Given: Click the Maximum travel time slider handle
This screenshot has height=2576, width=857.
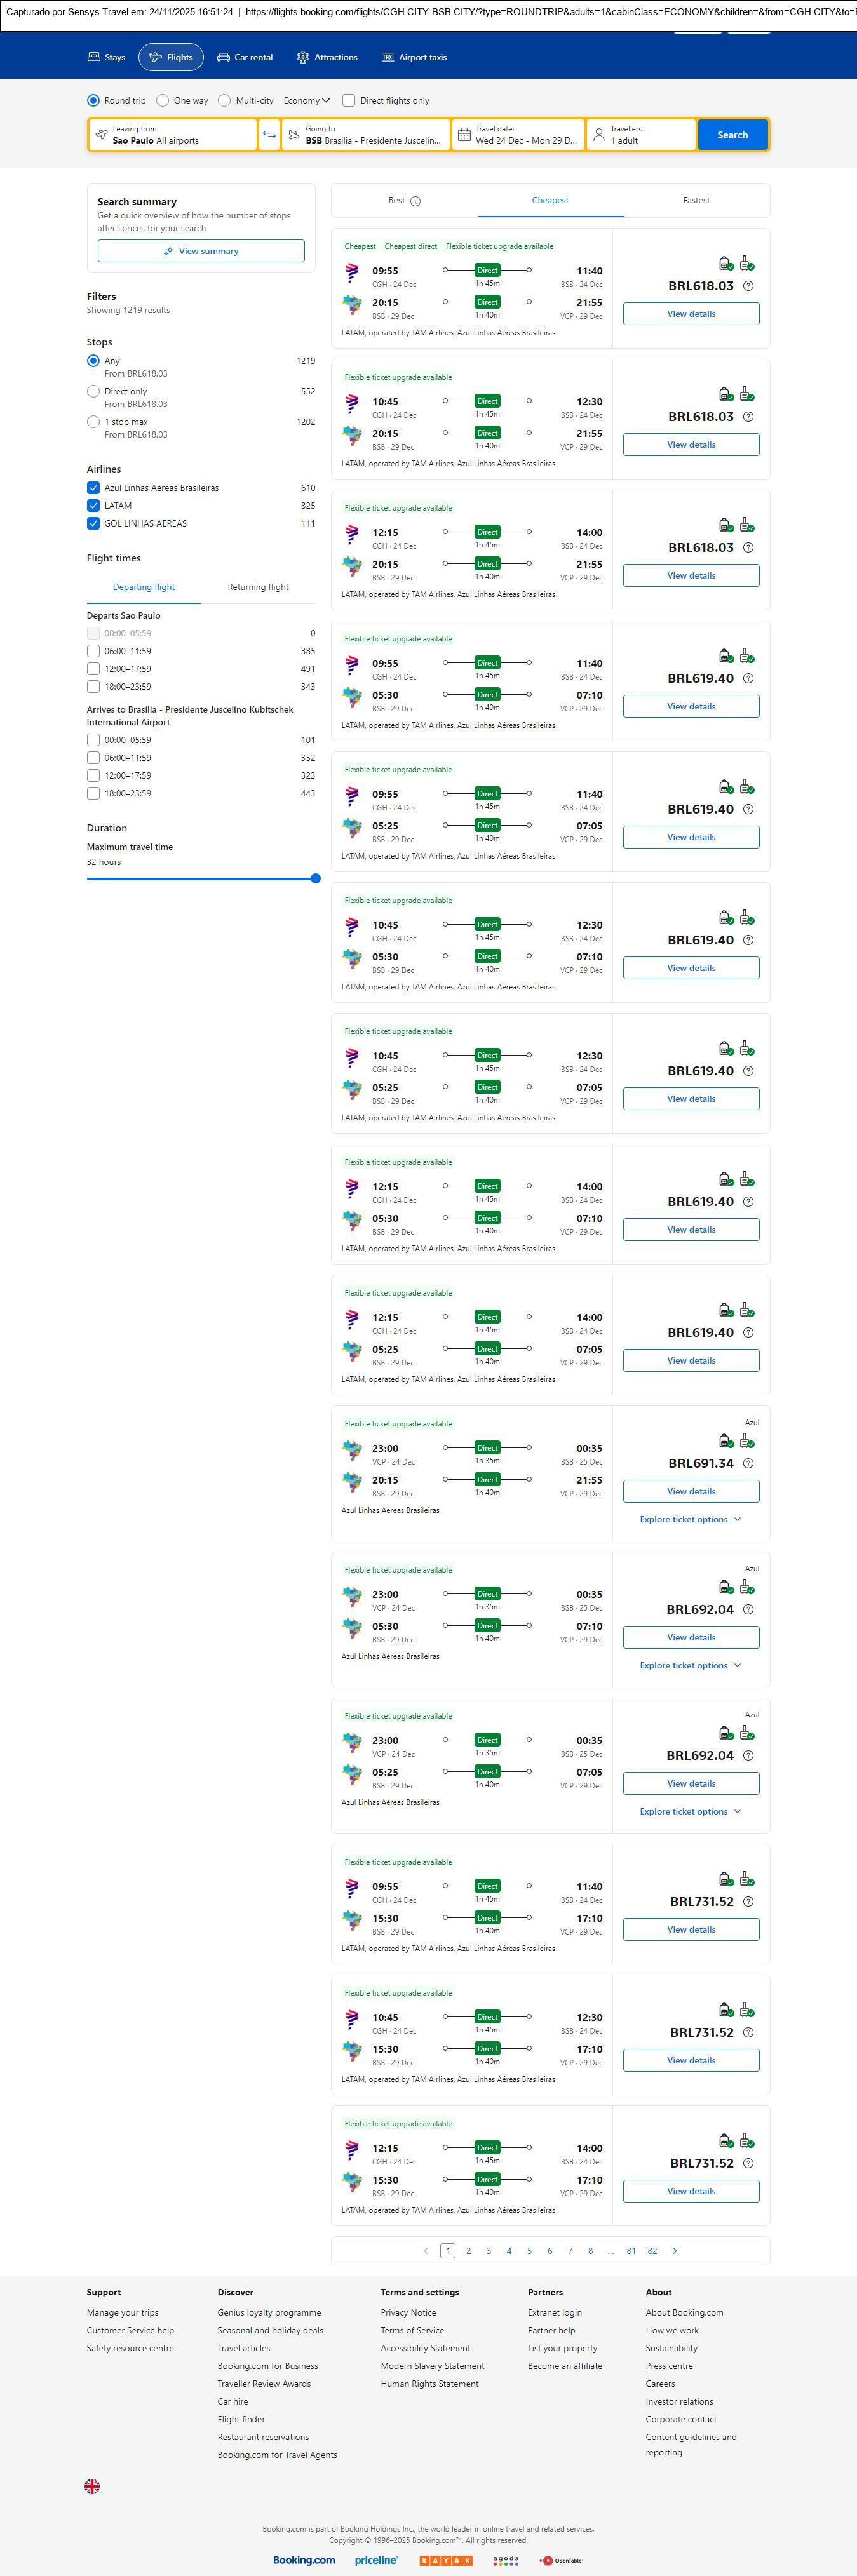Looking at the screenshot, I should [x=316, y=878].
